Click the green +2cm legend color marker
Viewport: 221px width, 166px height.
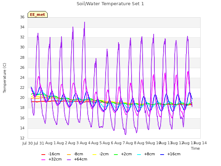(x=116, y=155)
